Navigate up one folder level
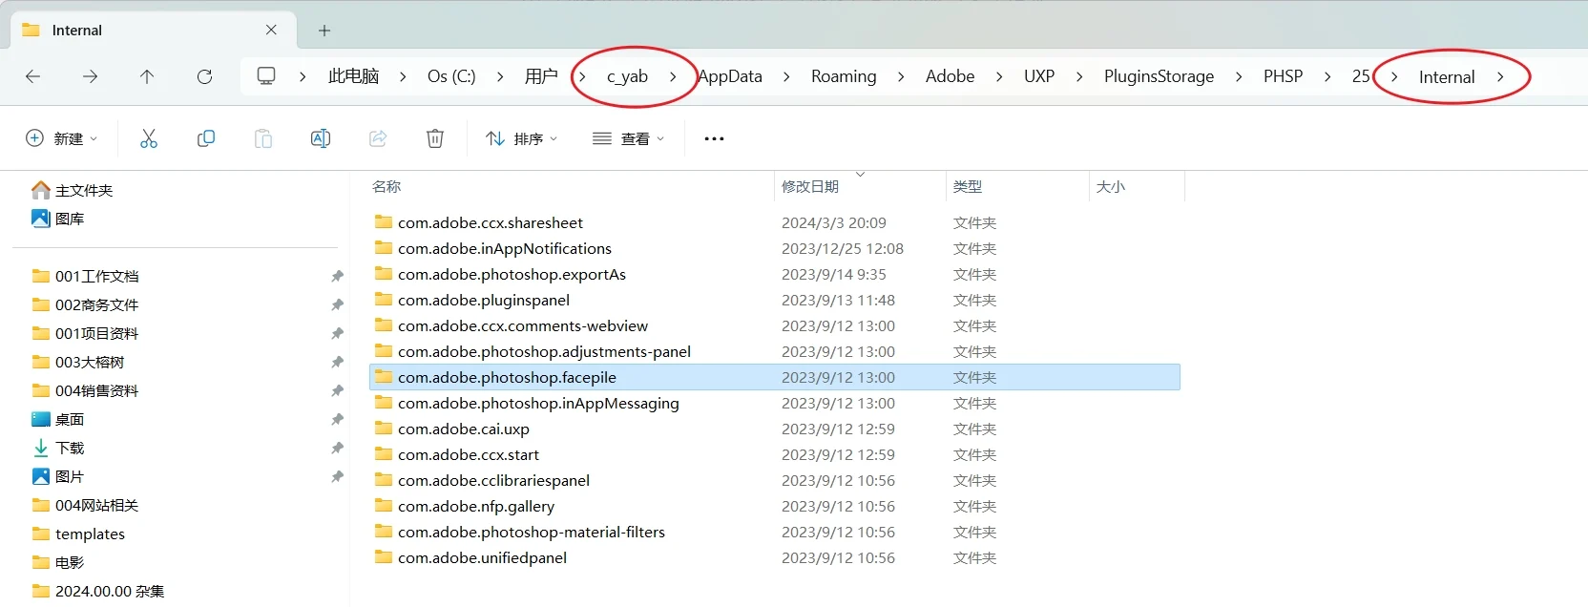The image size is (1588, 607). click(x=147, y=76)
